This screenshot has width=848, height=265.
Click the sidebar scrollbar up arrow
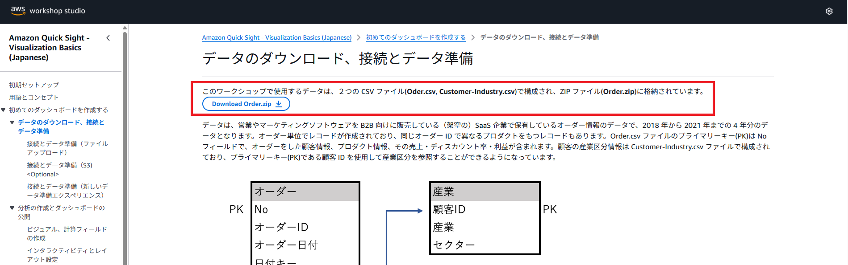pyautogui.click(x=125, y=28)
